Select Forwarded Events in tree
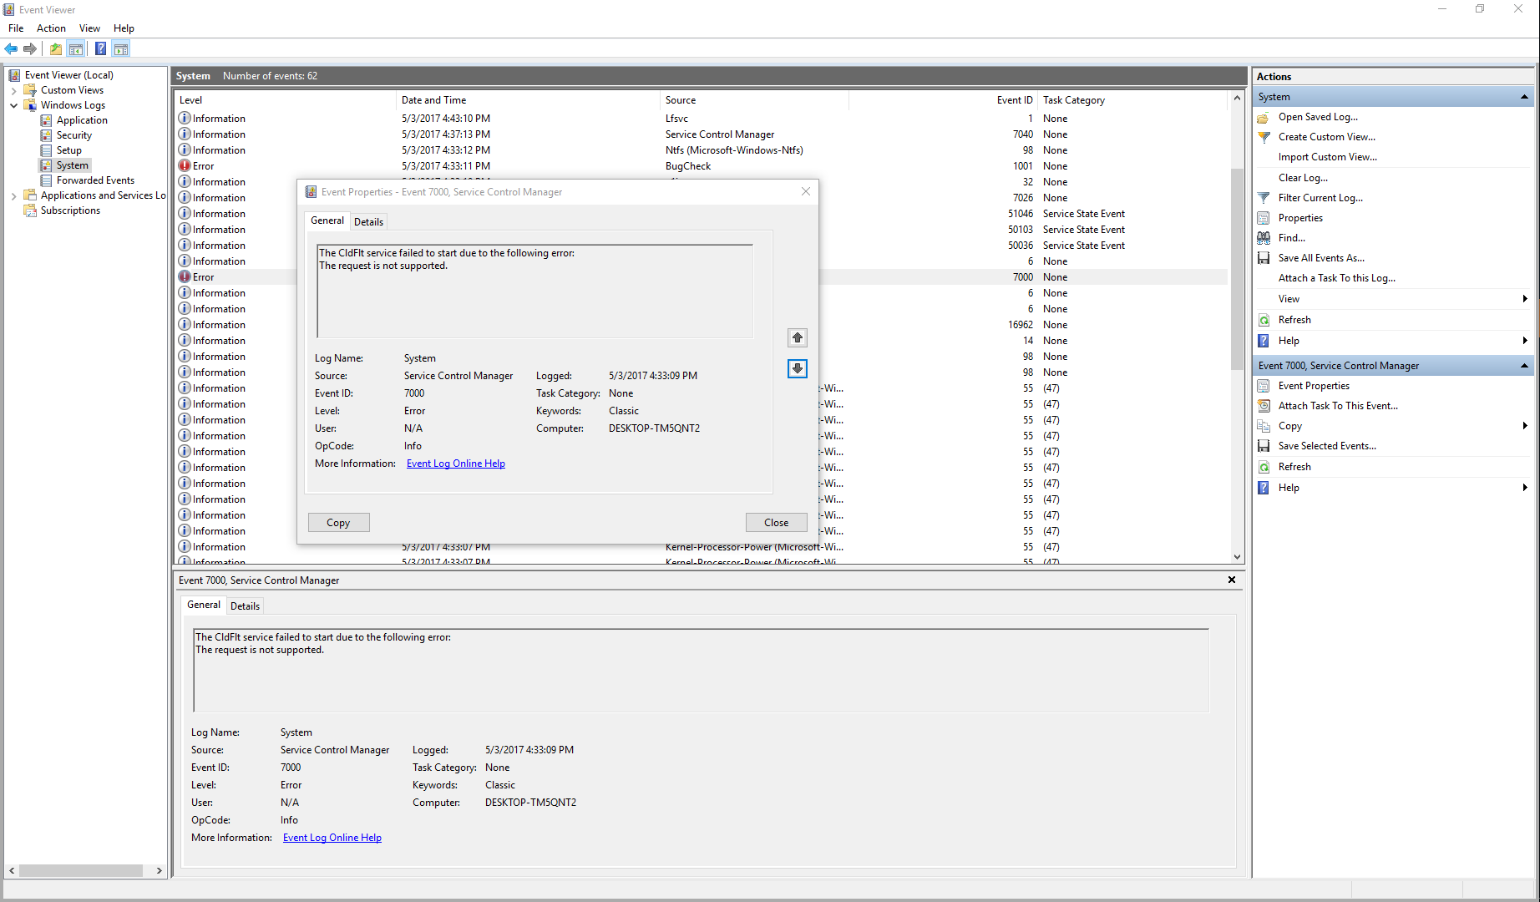The image size is (1540, 902). [x=95, y=180]
